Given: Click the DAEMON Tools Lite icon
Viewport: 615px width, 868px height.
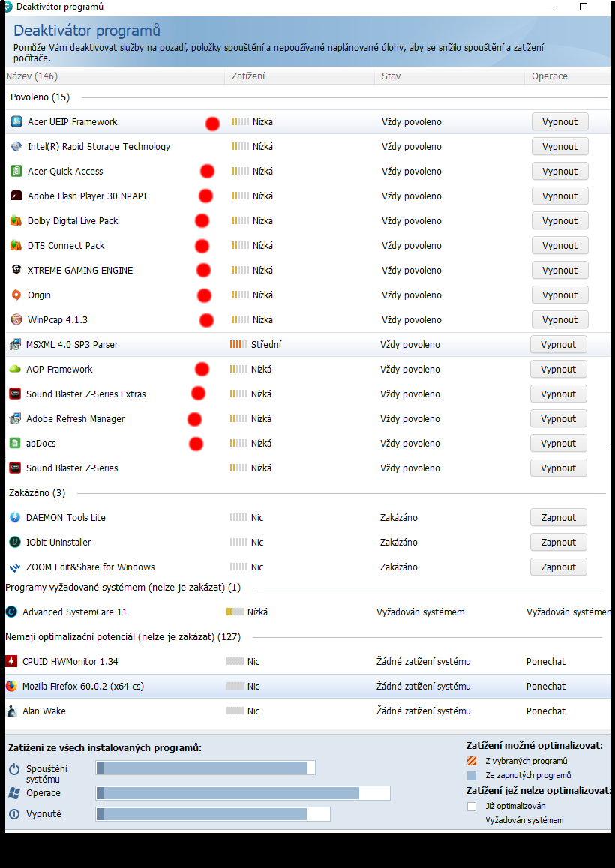Looking at the screenshot, I should 15,518.
